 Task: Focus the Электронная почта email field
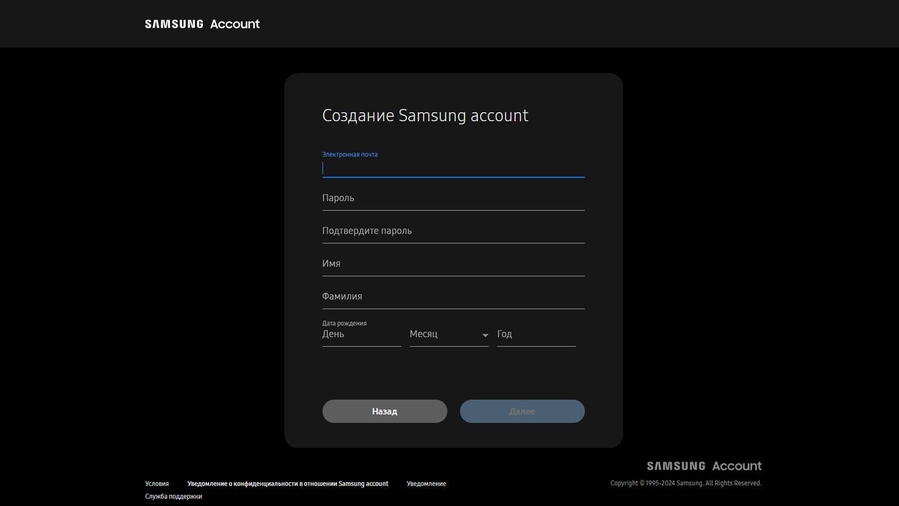tap(453, 168)
